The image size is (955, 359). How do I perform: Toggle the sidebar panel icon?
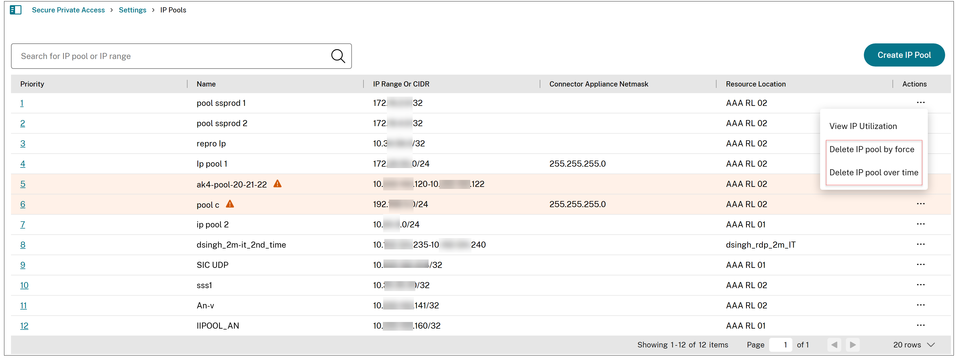pos(16,10)
